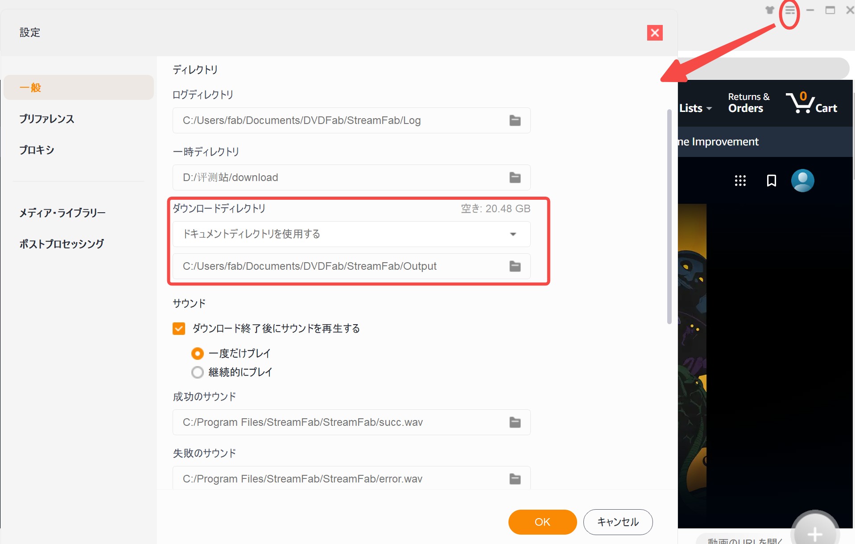The width and height of the screenshot is (855, 544).
Task: Open the プリファレンス settings tab
Action: click(47, 119)
